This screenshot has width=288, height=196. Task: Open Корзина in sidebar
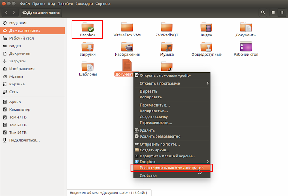[32, 84]
